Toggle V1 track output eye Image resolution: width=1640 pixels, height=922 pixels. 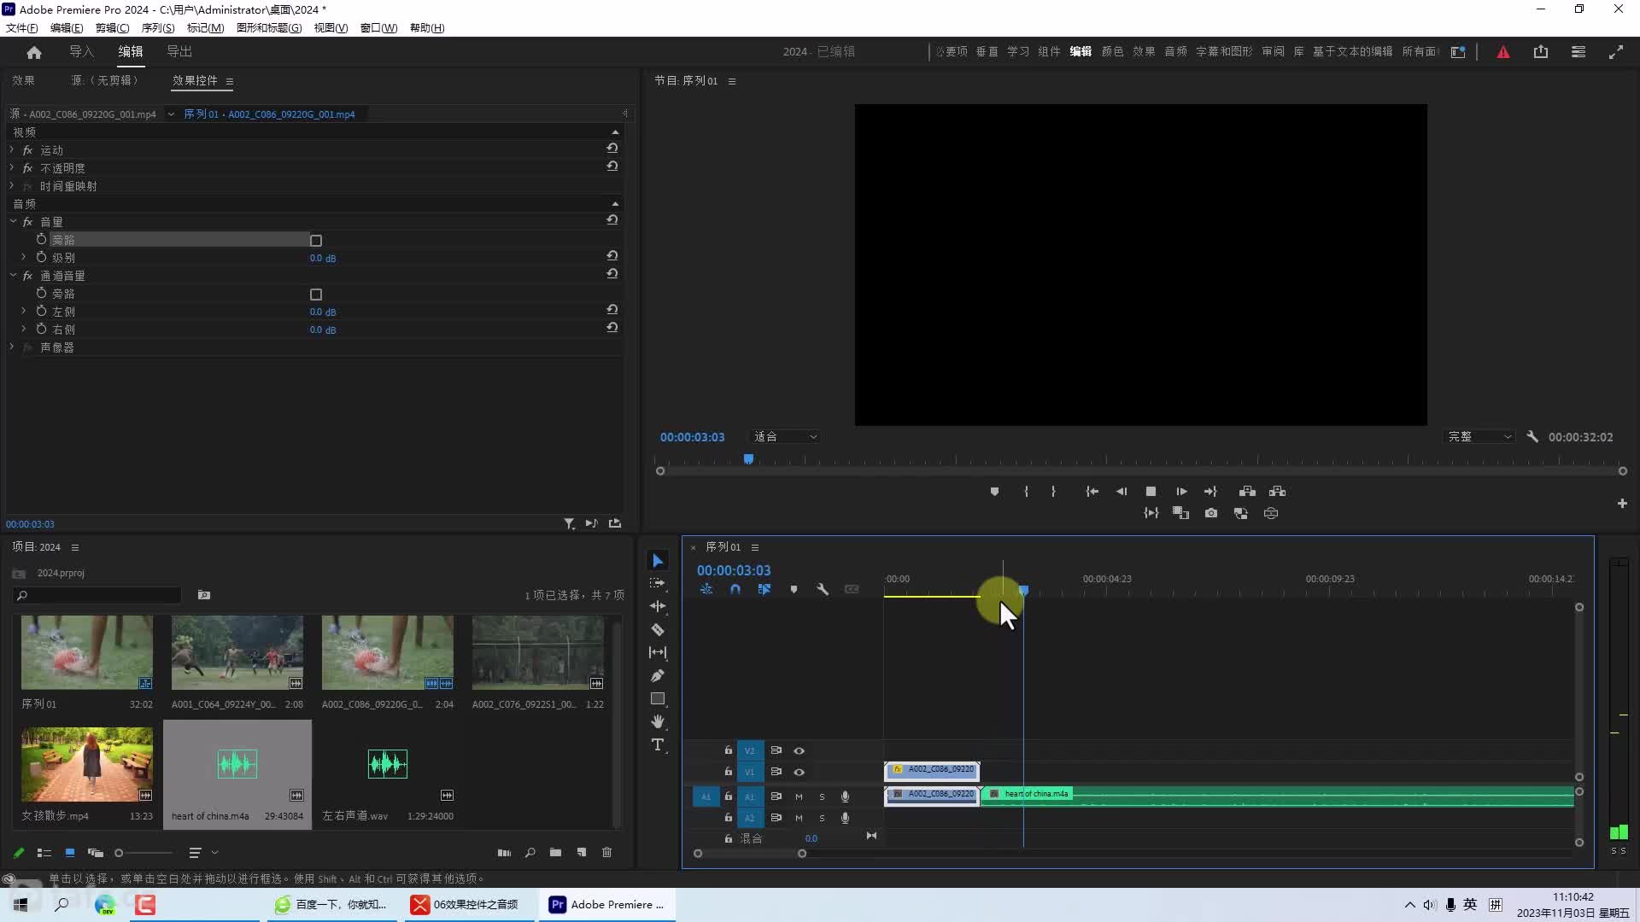(x=799, y=772)
